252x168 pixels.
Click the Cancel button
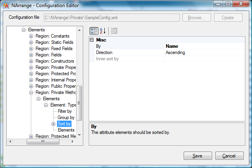[x=229, y=156]
